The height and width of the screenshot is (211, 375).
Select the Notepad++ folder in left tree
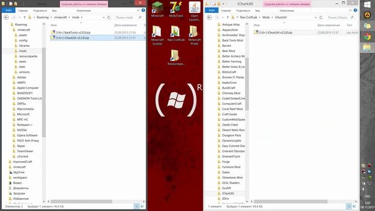tap(25, 125)
